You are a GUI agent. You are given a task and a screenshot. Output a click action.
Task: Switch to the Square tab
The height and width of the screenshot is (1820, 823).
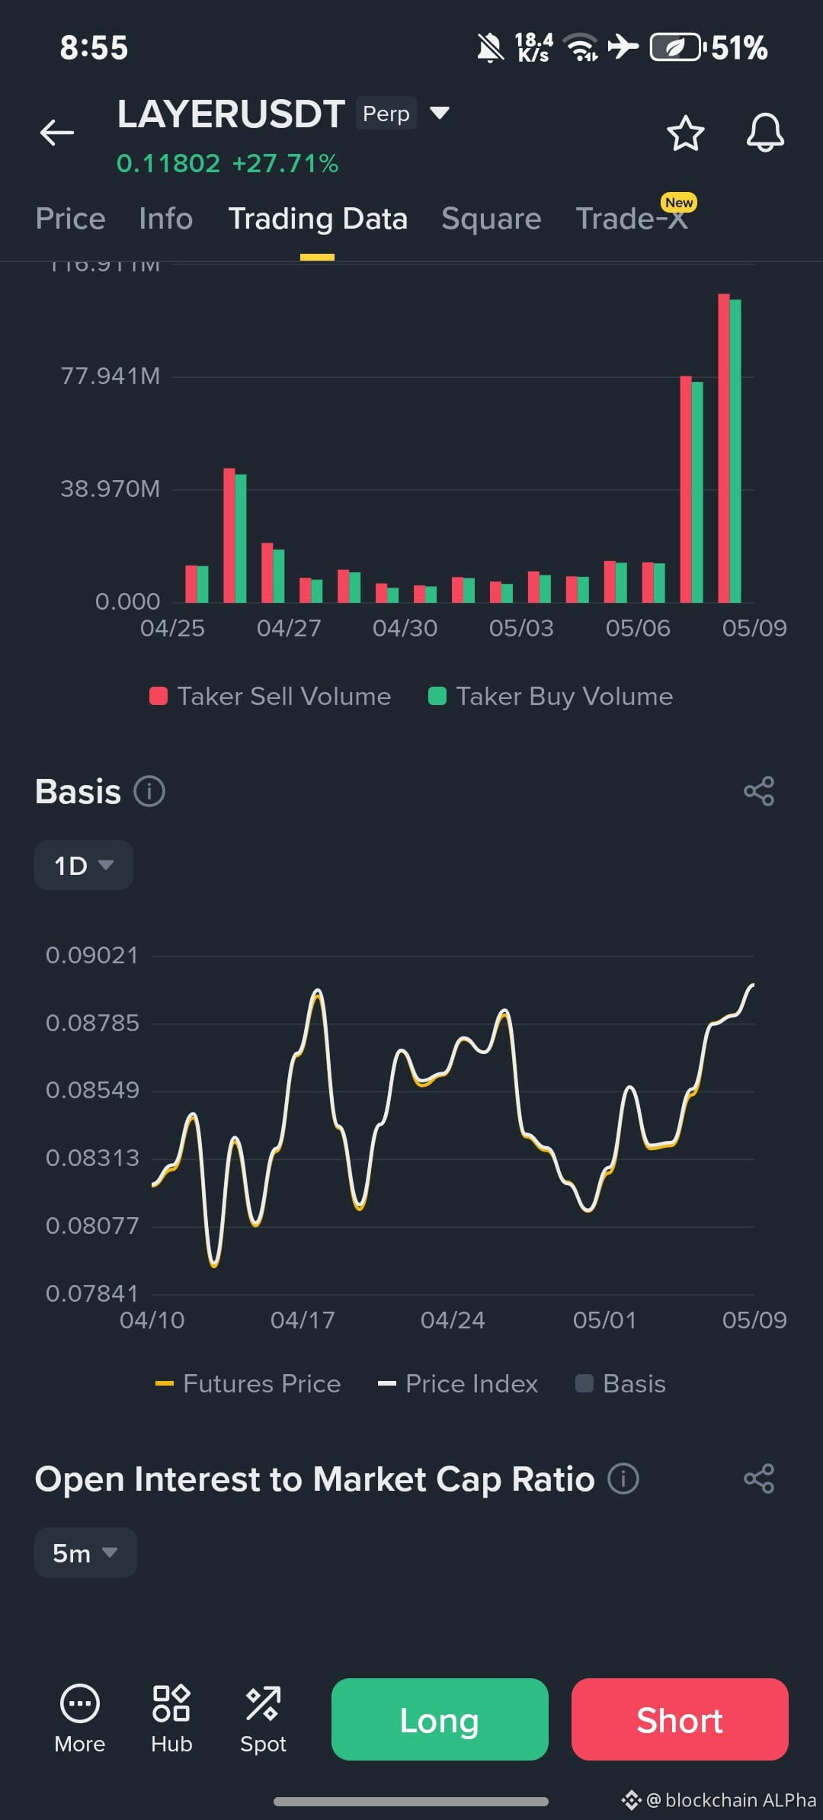[x=492, y=219]
